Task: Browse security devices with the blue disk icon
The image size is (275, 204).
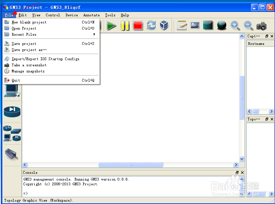Action: pyautogui.click(x=12, y=112)
